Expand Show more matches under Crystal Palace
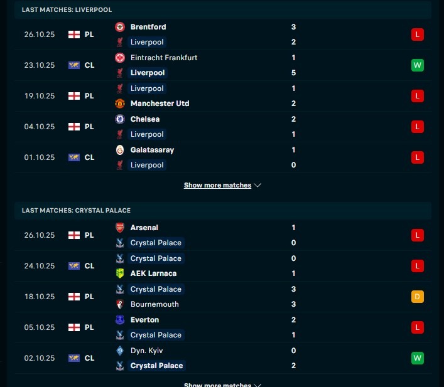Screen dimensions: 444x387 [222, 384]
